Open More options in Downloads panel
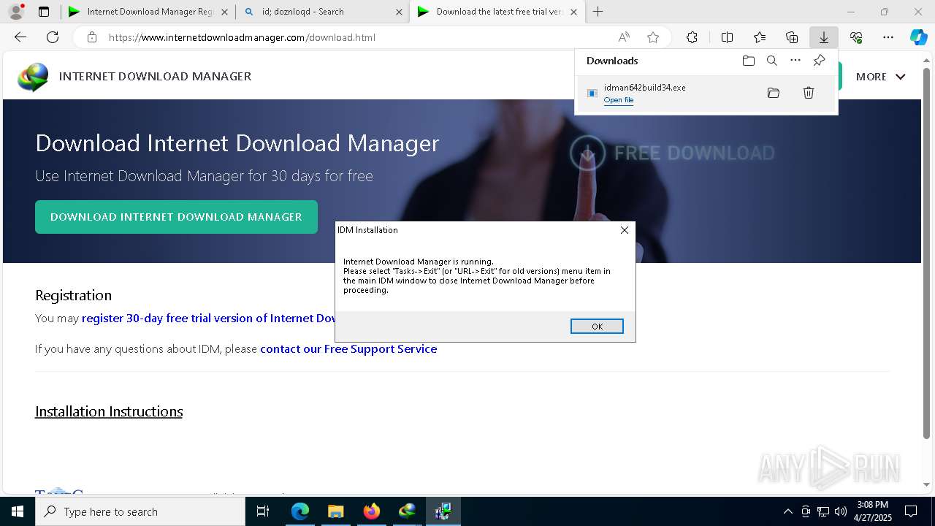The width and height of the screenshot is (935, 526). click(x=795, y=61)
